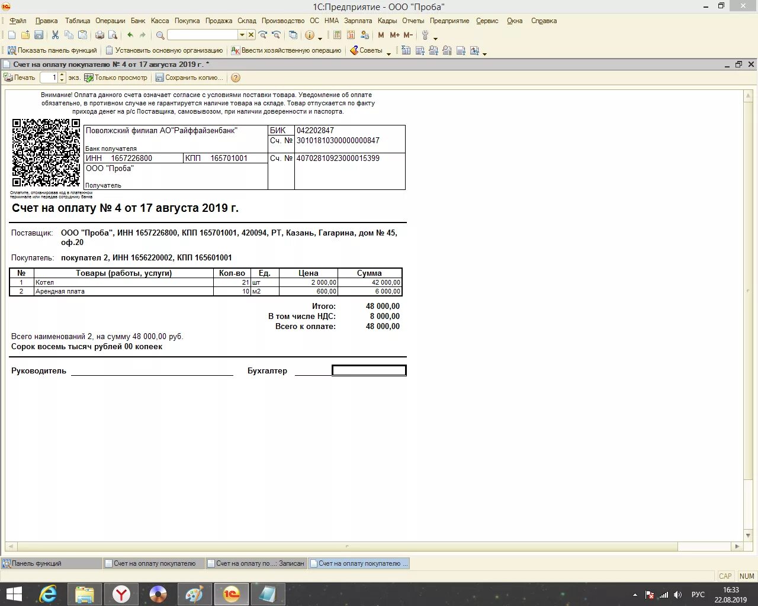This screenshot has height=606, width=758.
Task: Open the calendar icon
Action: coord(351,36)
